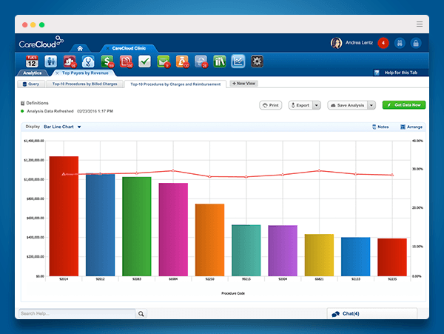
Task: Switch to the Query tab
Action: pyautogui.click(x=31, y=84)
